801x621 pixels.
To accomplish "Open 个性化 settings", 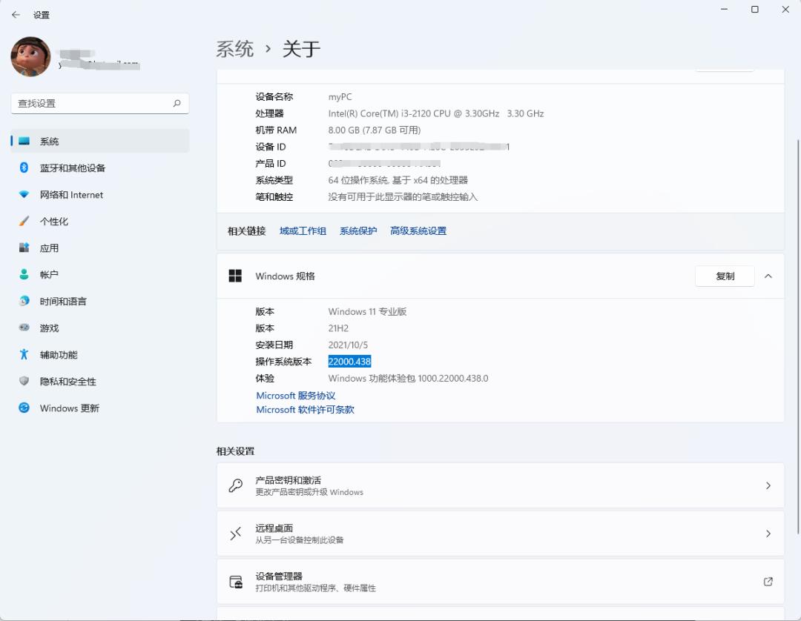I will pyautogui.click(x=100, y=221).
